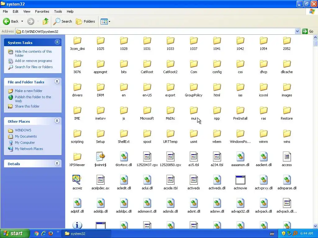Select the drivers folder

coord(77,90)
